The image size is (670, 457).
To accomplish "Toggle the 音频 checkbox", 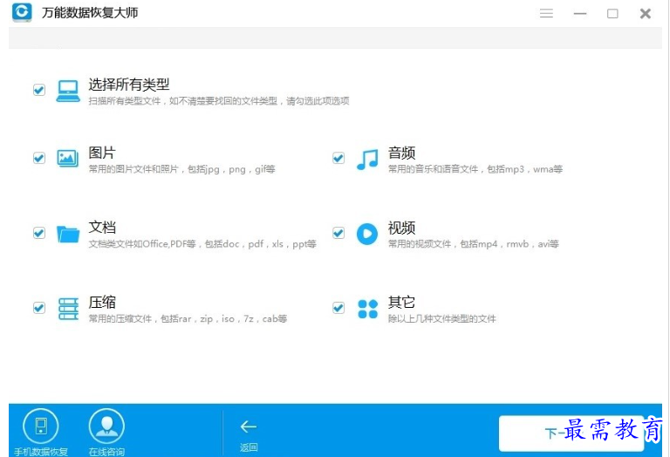I will click(338, 158).
